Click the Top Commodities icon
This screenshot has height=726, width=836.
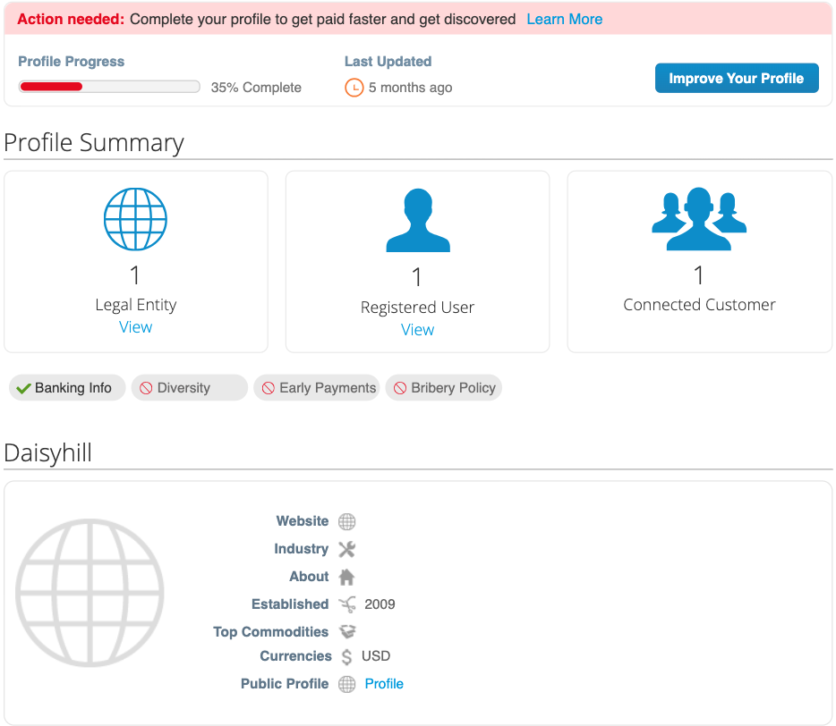[x=346, y=632]
